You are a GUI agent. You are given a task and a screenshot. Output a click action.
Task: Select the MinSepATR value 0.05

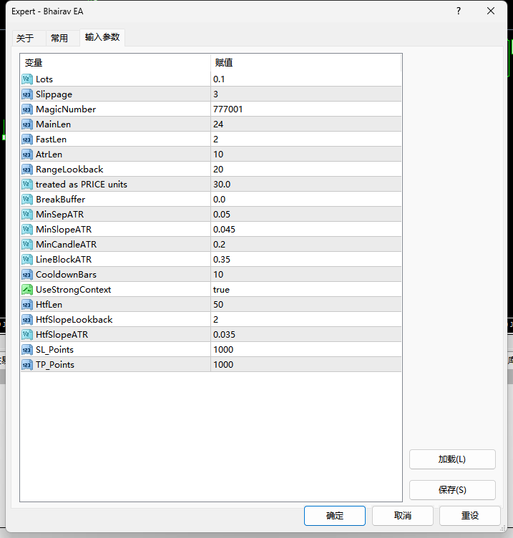(306, 215)
